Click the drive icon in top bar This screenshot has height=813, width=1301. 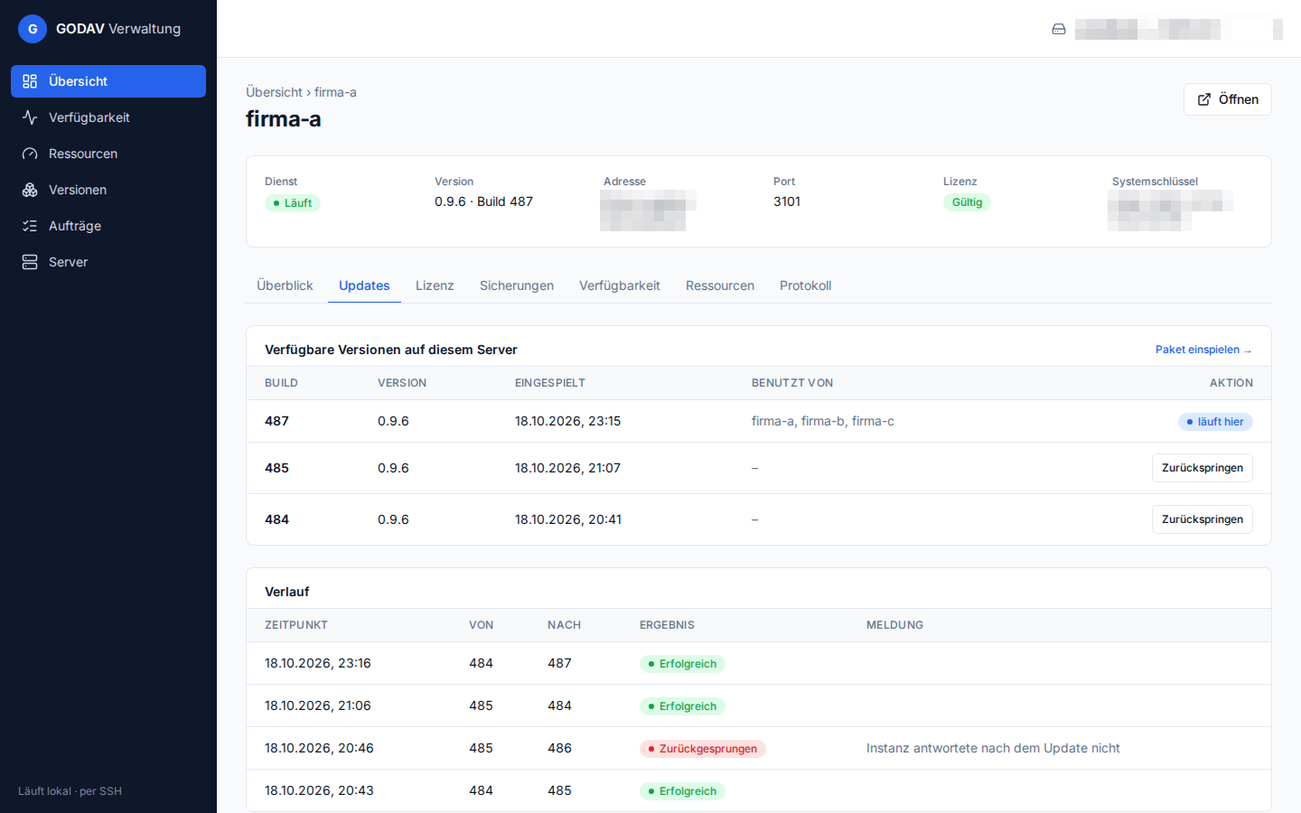click(x=1059, y=29)
